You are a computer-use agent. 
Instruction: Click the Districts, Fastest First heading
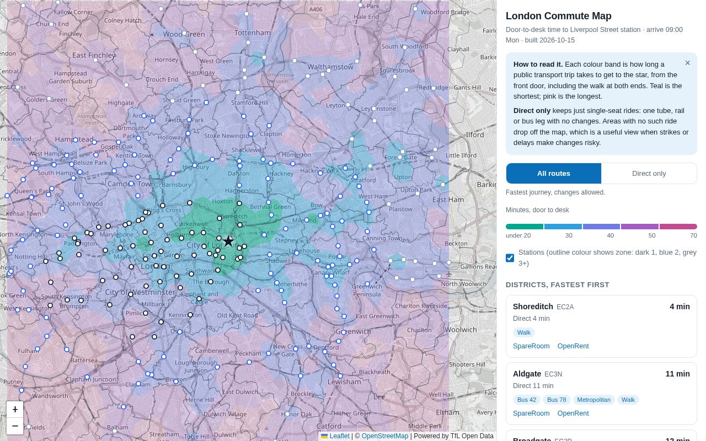pos(558,284)
